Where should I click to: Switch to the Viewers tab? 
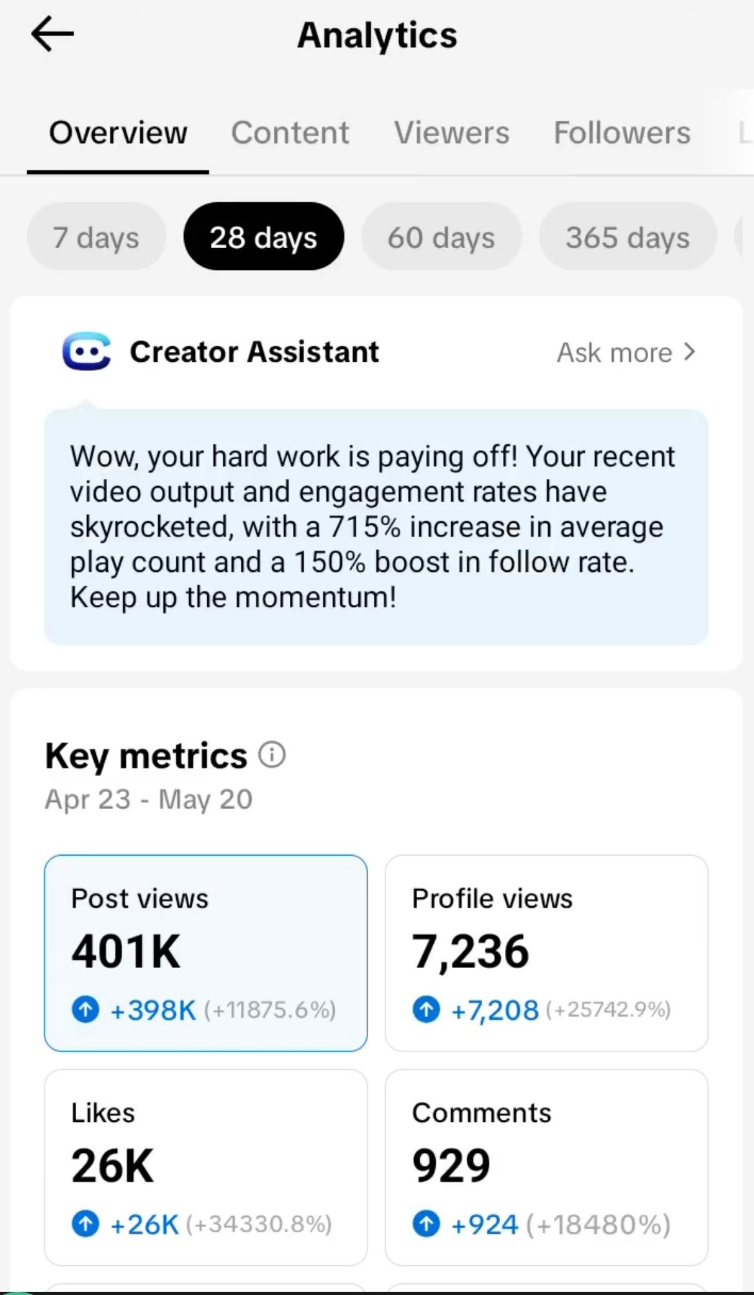click(x=452, y=133)
